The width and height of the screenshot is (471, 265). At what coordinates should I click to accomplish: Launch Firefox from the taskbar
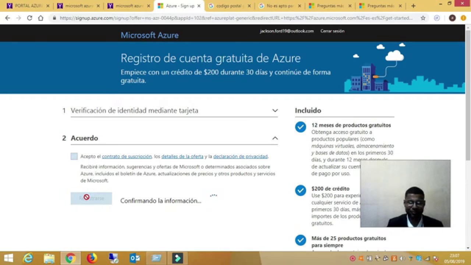click(x=92, y=258)
